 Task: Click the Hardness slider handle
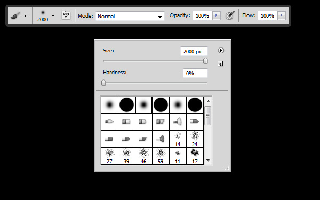pyautogui.click(x=103, y=83)
